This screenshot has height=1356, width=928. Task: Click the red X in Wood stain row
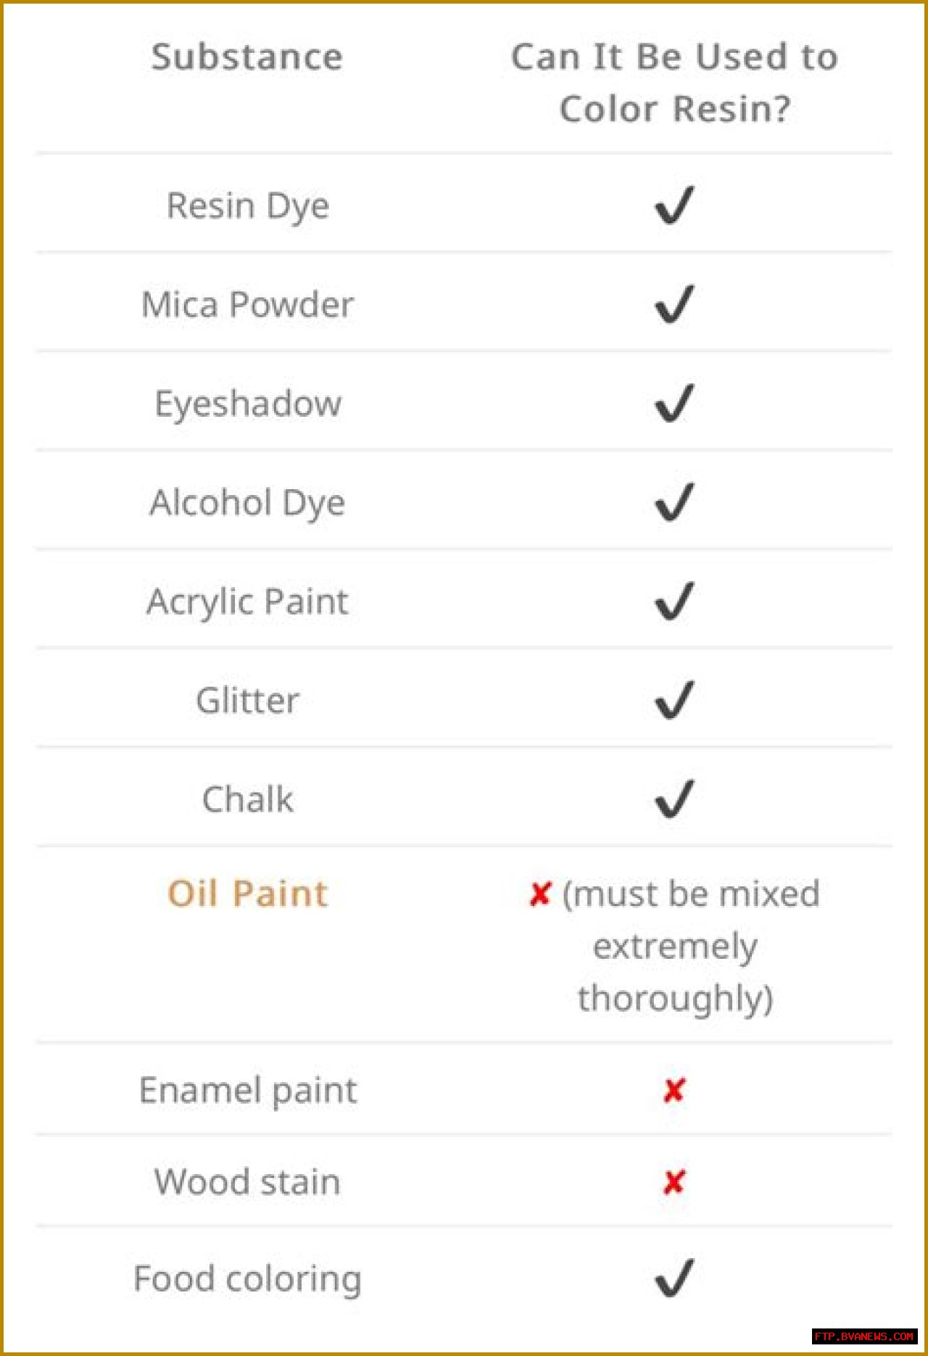pyautogui.click(x=674, y=1182)
